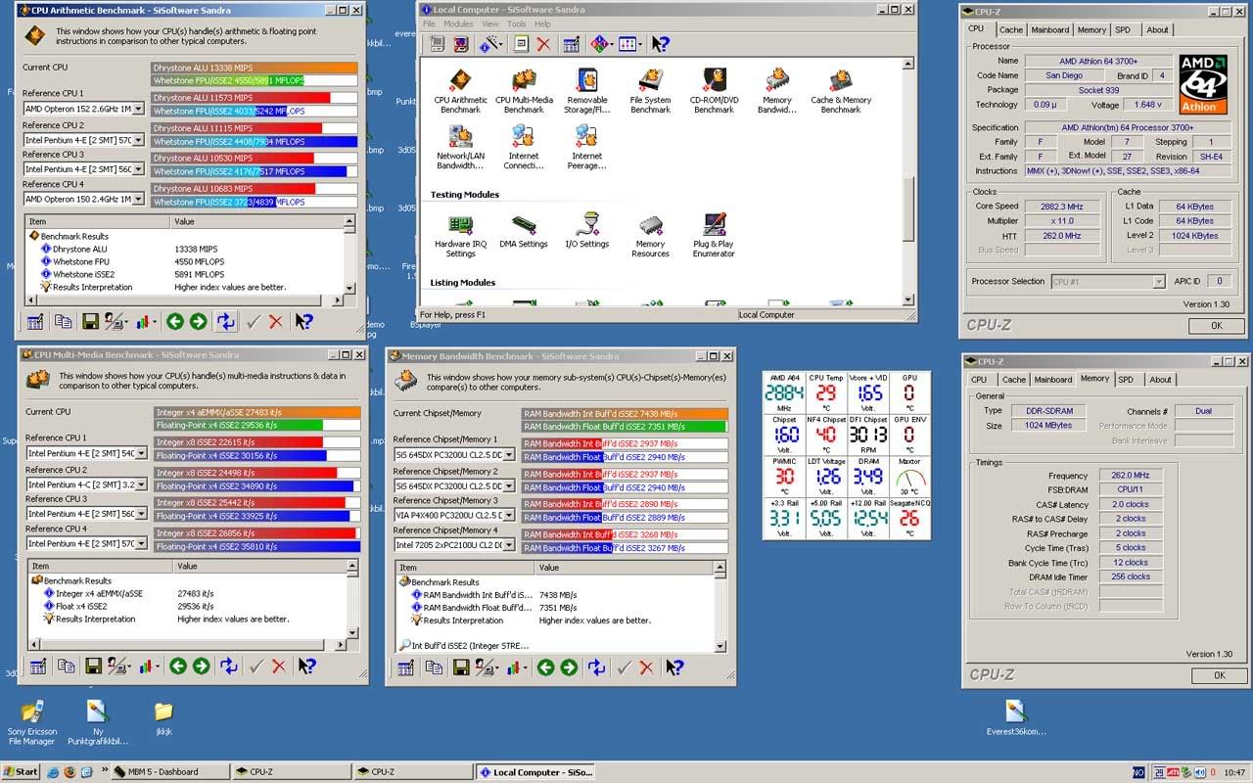This screenshot has height=783, width=1253.
Task: Click What's This help icon in Sandra main toolbar
Action: tap(661, 44)
